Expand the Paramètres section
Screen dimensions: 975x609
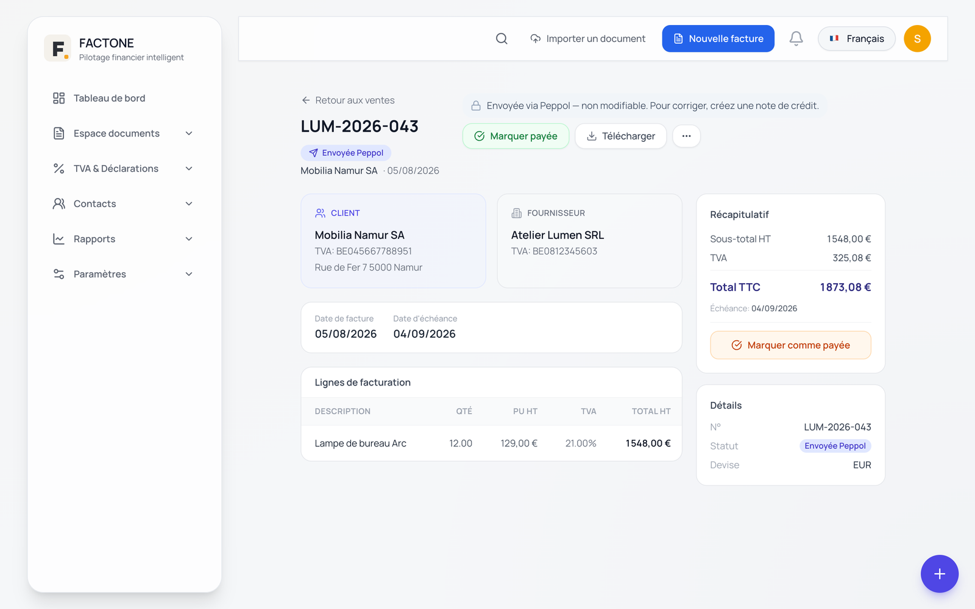[x=124, y=274]
